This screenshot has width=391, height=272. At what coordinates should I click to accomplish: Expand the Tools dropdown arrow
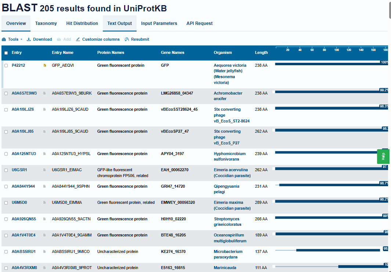point(21,39)
